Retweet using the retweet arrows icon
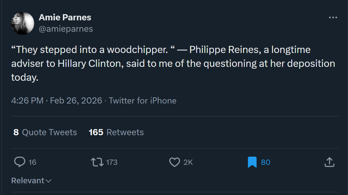 pos(97,162)
